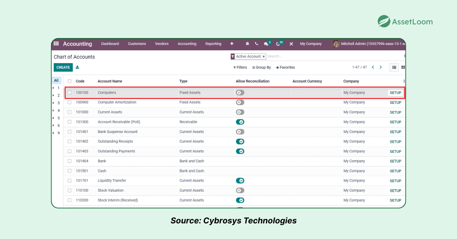Switch to the Customers menu
The width and height of the screenshot is (457, 239).
(137, 43)
